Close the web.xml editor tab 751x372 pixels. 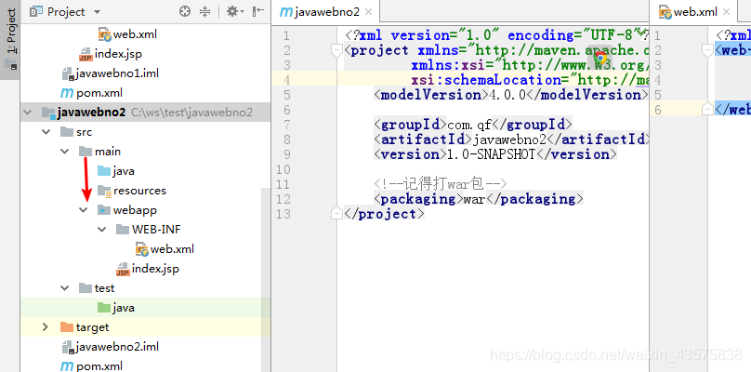point(726,12)
